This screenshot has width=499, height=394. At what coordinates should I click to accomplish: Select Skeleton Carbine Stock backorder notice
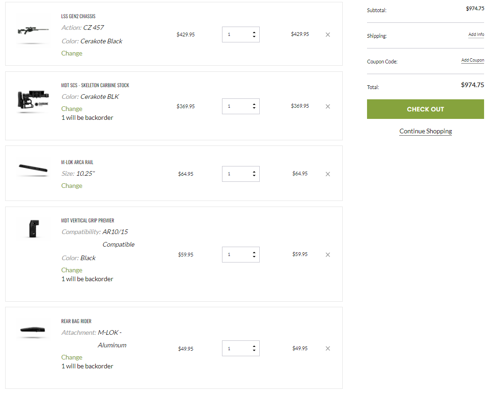pos(87,118)
